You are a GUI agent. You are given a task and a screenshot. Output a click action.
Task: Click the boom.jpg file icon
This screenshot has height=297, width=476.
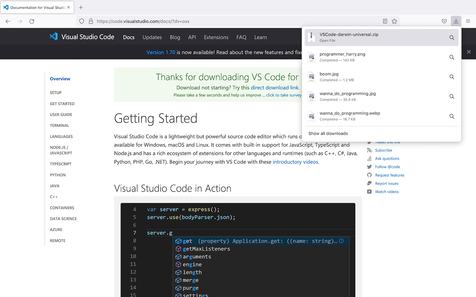(311, 77)
